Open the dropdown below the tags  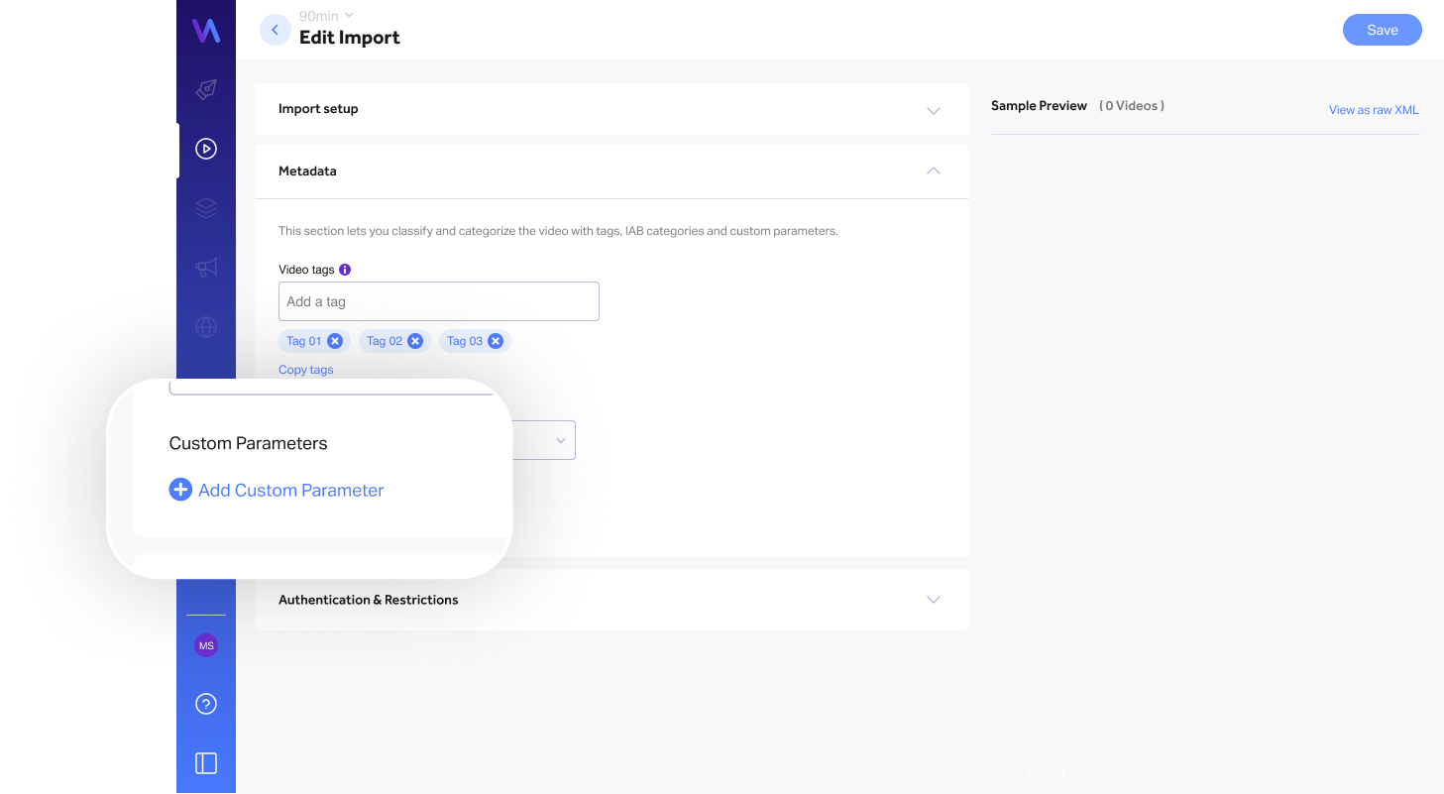543,440
